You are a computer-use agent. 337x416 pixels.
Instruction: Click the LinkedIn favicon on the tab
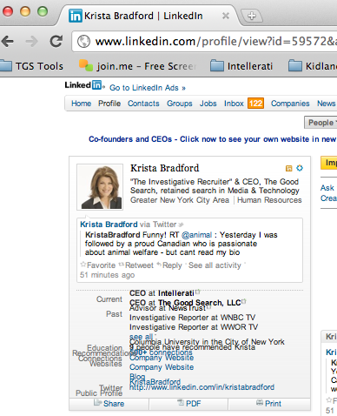pyautogui.click(x=76, y=16)
